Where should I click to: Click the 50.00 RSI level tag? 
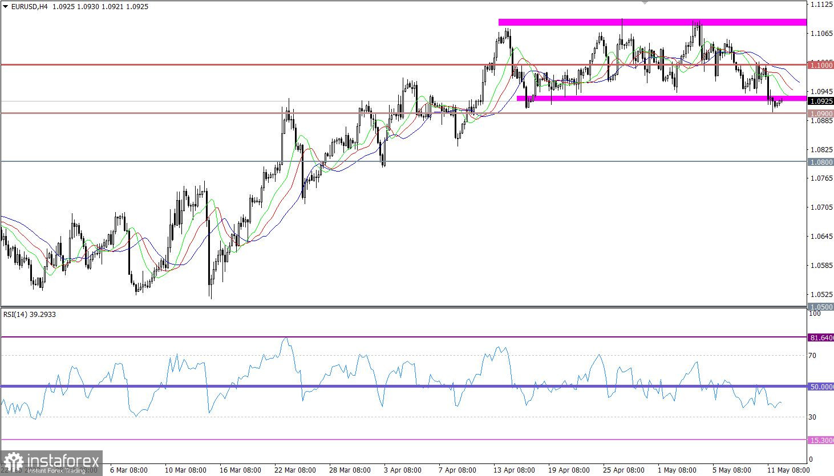821,387
